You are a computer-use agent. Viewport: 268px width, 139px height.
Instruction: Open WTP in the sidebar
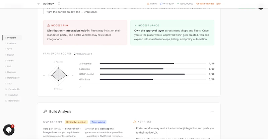9,49
